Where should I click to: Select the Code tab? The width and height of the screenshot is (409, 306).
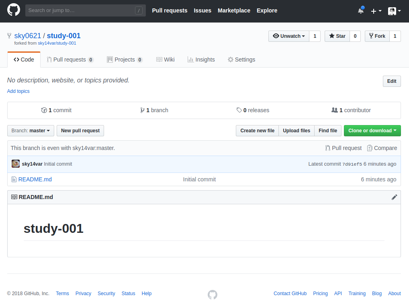point(24,60)
